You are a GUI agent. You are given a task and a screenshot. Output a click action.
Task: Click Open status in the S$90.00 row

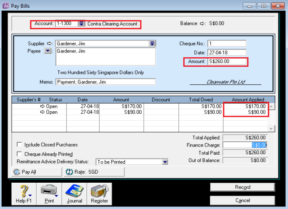[x=52, y=112]
